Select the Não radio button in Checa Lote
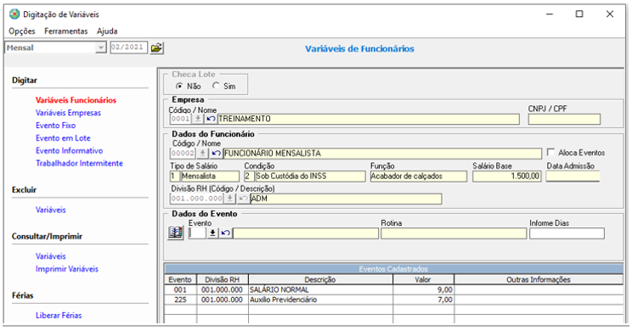The width and height of the screenshot is (632, 331). pyautogui.click(x=179, y=86)
